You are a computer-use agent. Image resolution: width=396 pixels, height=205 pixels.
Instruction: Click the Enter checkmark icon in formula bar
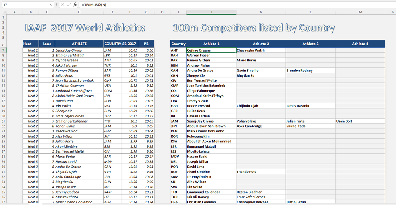pyautogui.click(x=69, y=4)
